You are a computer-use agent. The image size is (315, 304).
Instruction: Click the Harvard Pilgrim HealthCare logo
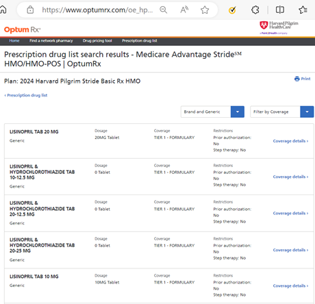(279, 27)
